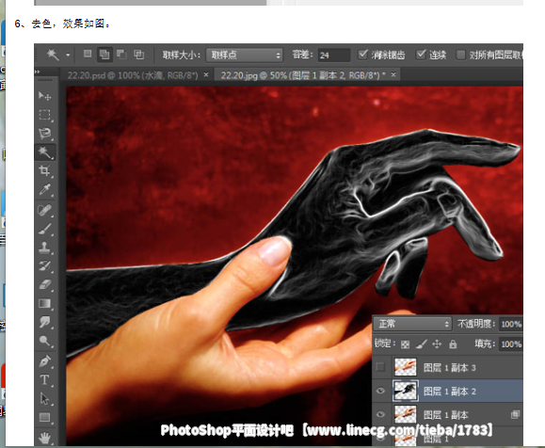Image resolution: width=545 pixels, height=448 pixels.
Task: Close the 22.20.psd tab
Action: 206,74
